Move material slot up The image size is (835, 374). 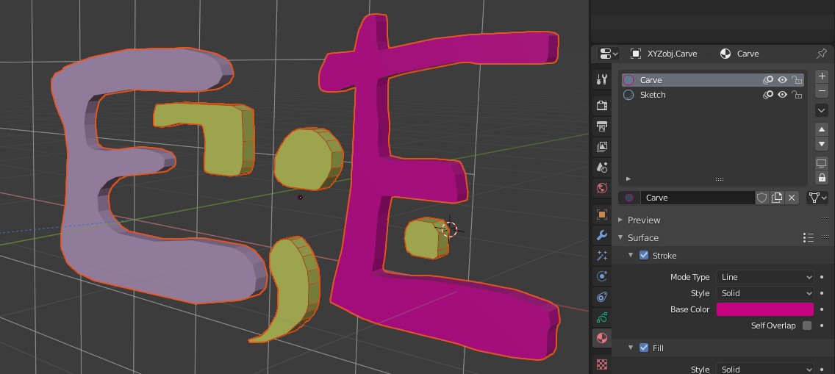click(822, 130)
